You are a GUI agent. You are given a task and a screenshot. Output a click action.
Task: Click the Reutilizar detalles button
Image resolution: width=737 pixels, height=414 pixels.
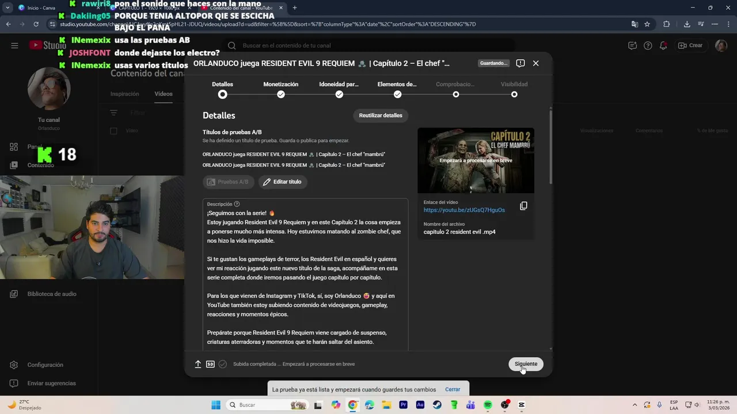[x=381, y=116]
